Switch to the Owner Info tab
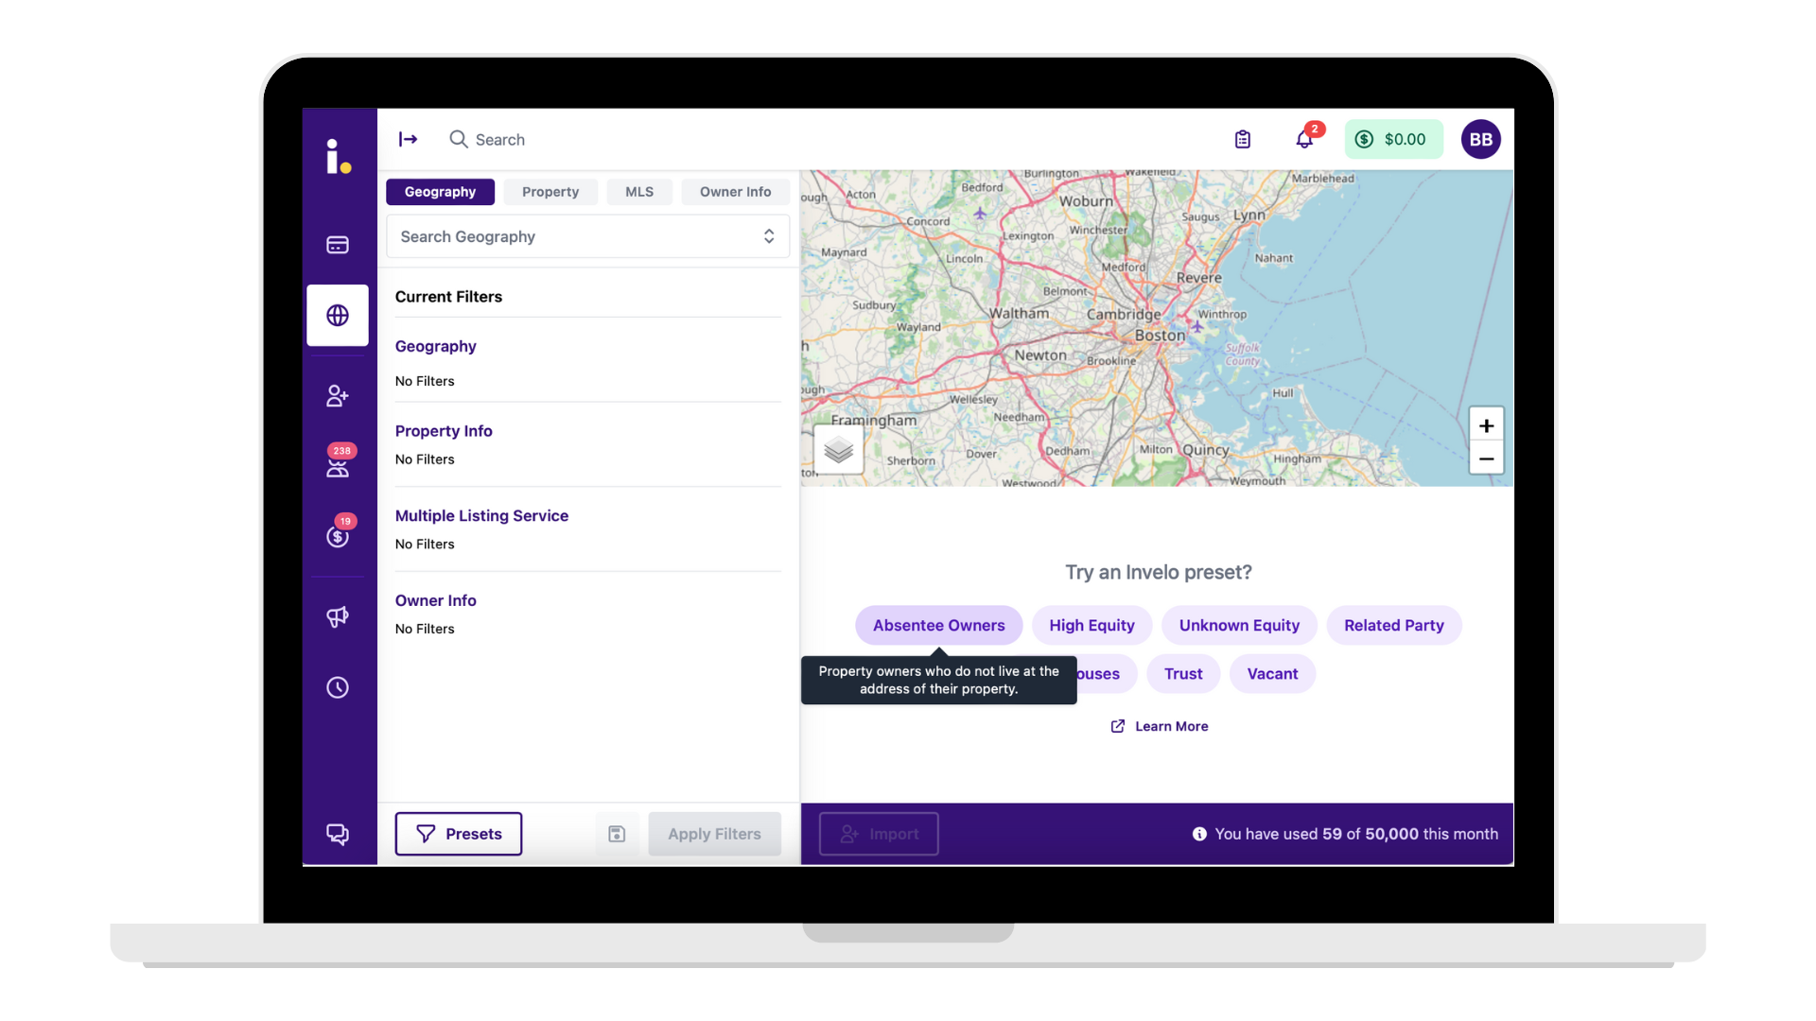Screen dimensions: 1816x1021 point(735,192)
